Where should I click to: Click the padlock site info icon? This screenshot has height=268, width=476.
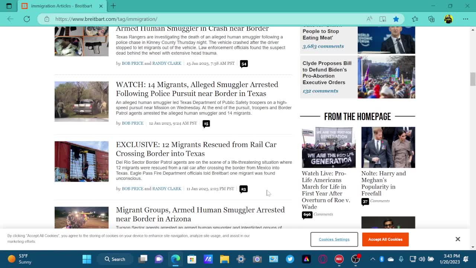tap(47, 19)
